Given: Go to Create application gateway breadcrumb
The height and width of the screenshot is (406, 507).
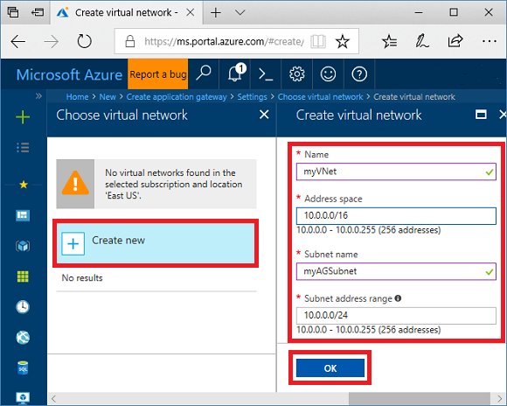Looking at the screenshot, I should pos(177,97).
